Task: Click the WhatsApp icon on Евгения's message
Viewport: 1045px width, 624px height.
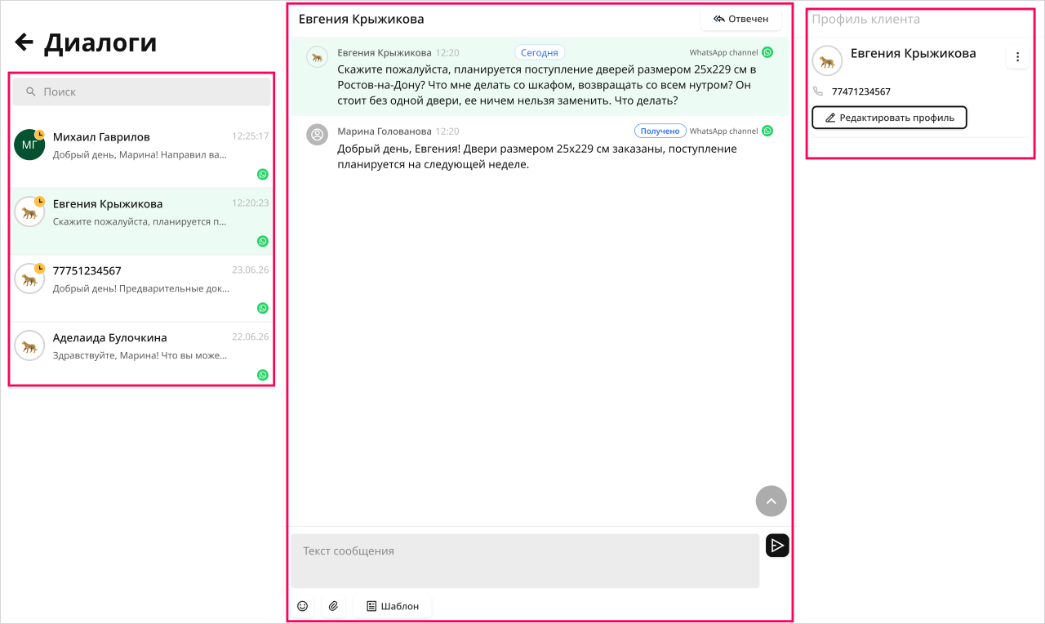Action: pyautogui.click(x=767, y=52)
